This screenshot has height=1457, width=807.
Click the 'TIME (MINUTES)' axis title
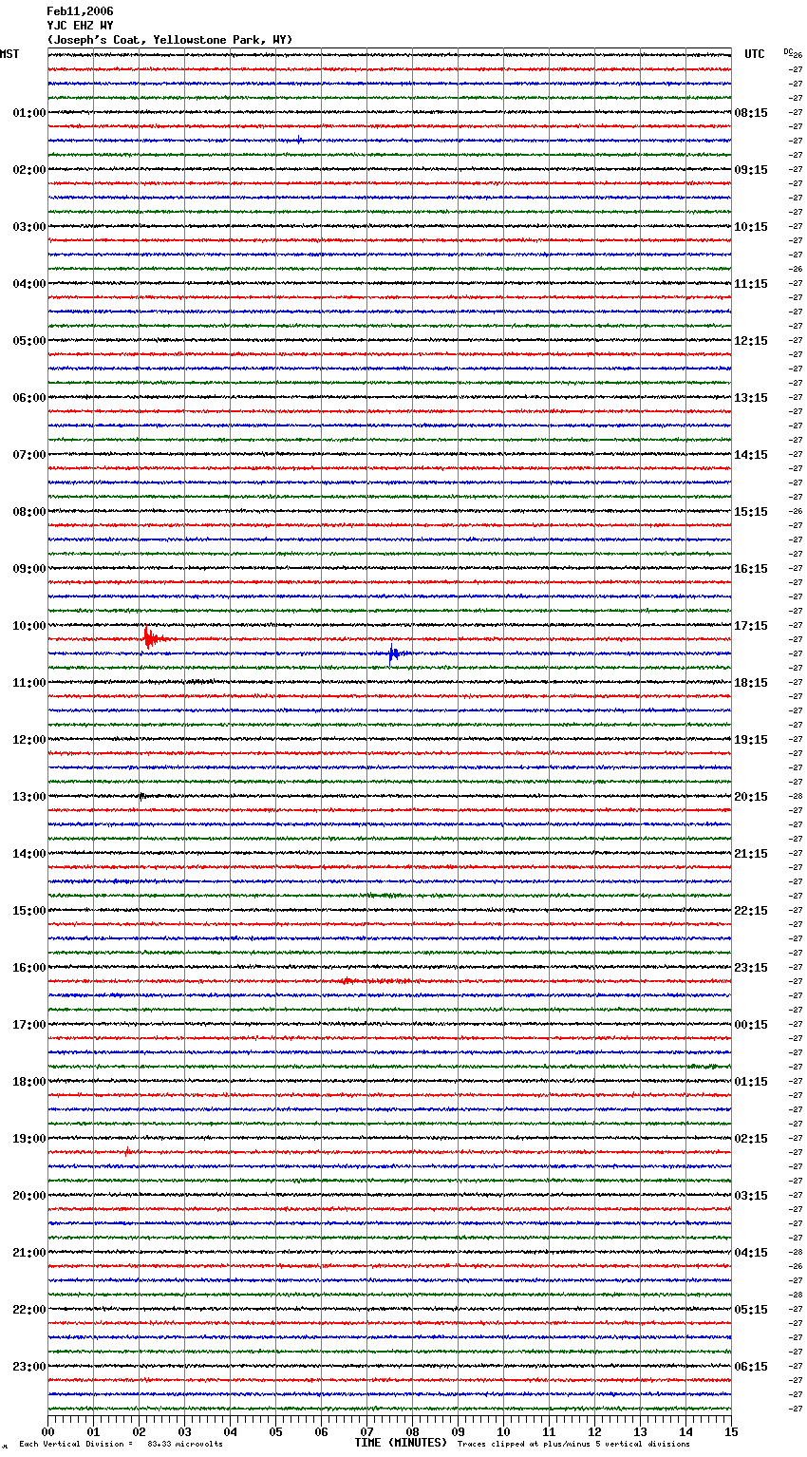click(x=401, y=1443)
